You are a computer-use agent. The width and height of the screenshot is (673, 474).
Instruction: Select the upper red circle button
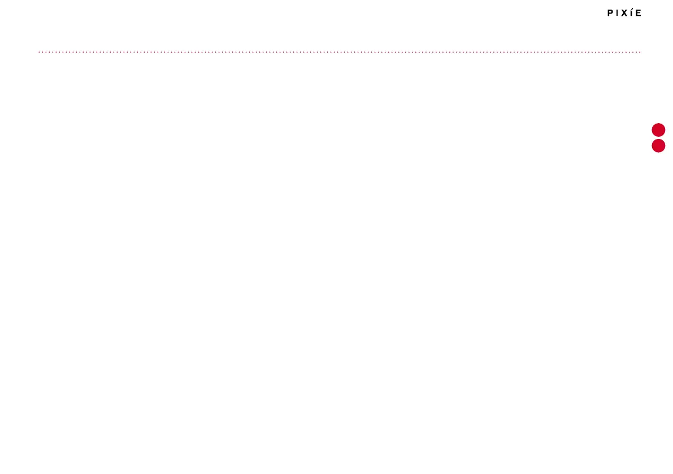[658, 130]
